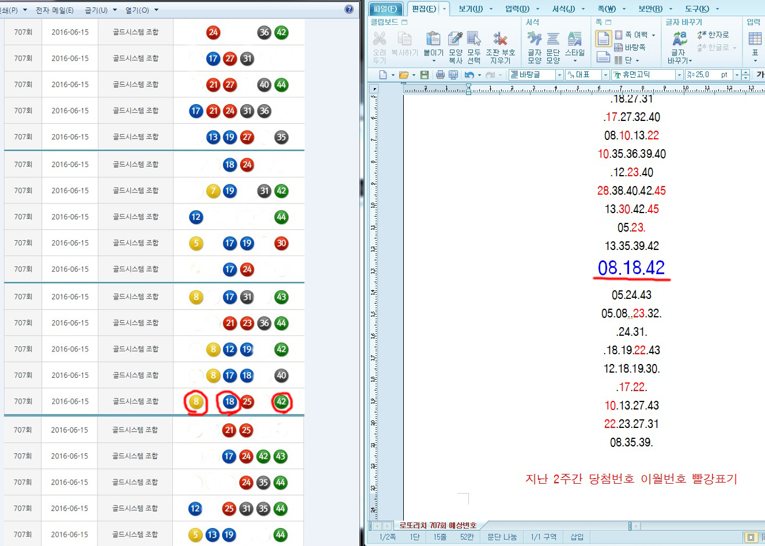
Task: Open the help question mark icon
Action: point(349,9)
